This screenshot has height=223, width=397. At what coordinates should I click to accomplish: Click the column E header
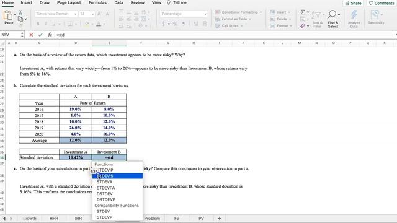109,43
